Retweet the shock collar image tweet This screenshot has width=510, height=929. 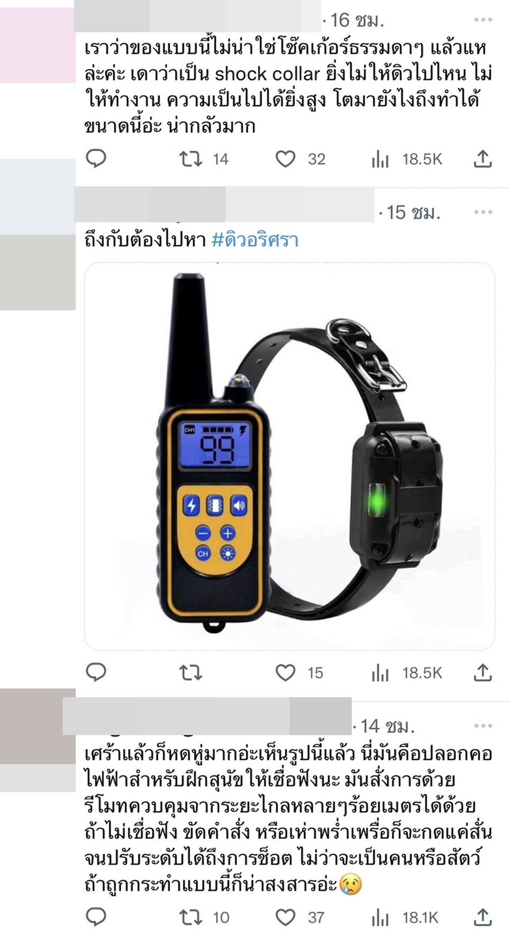pos(191,673)
